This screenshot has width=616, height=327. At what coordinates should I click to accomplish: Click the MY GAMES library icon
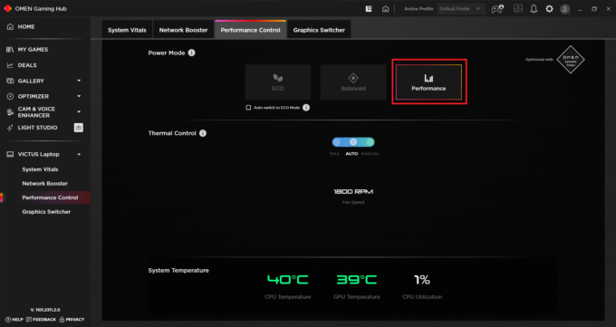(x=10, y=50)
